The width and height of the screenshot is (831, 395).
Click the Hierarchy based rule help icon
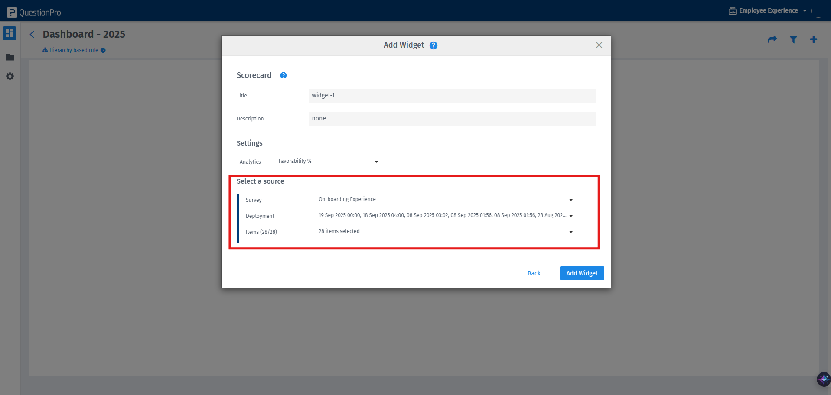[103, 50]
